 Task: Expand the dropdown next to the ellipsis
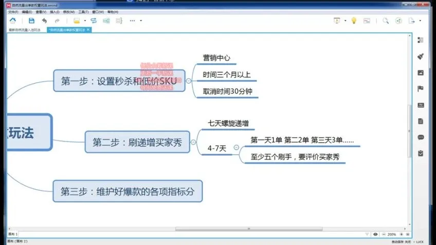(x=141, y=21)
